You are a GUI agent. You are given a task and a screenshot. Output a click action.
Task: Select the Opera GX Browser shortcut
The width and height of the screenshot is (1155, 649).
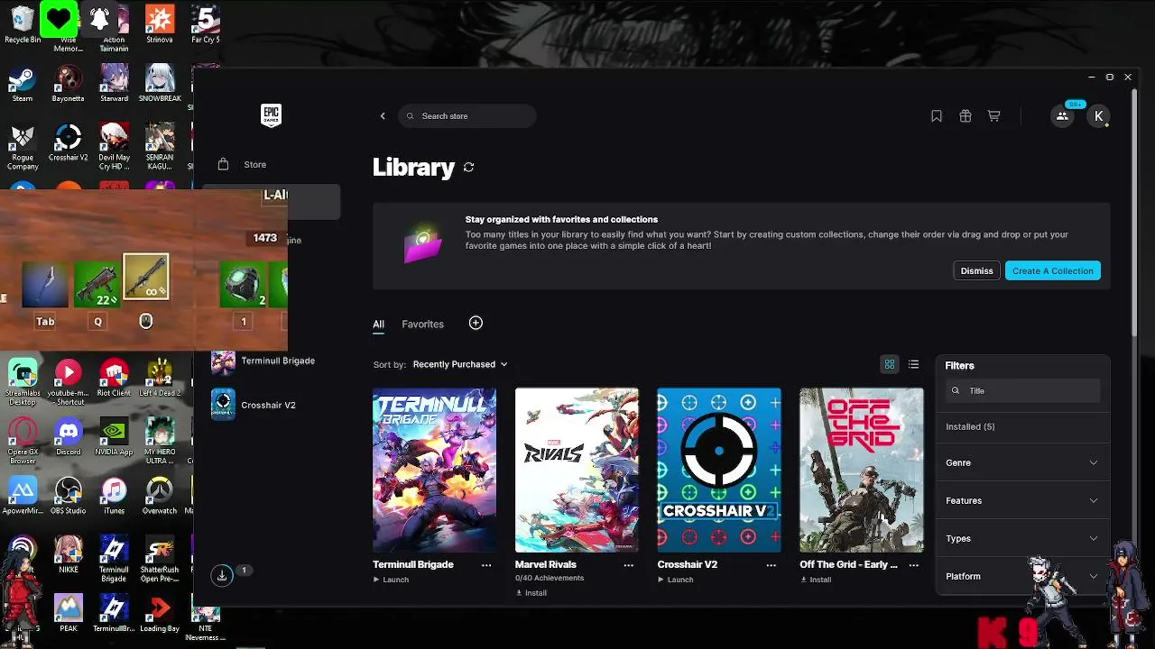pyautogui.click(x=23, y=442)
